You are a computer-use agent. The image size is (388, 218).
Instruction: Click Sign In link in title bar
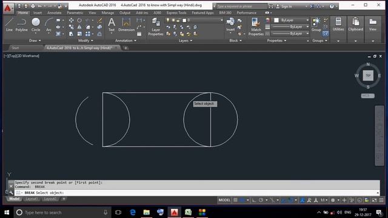pos(286,7)
